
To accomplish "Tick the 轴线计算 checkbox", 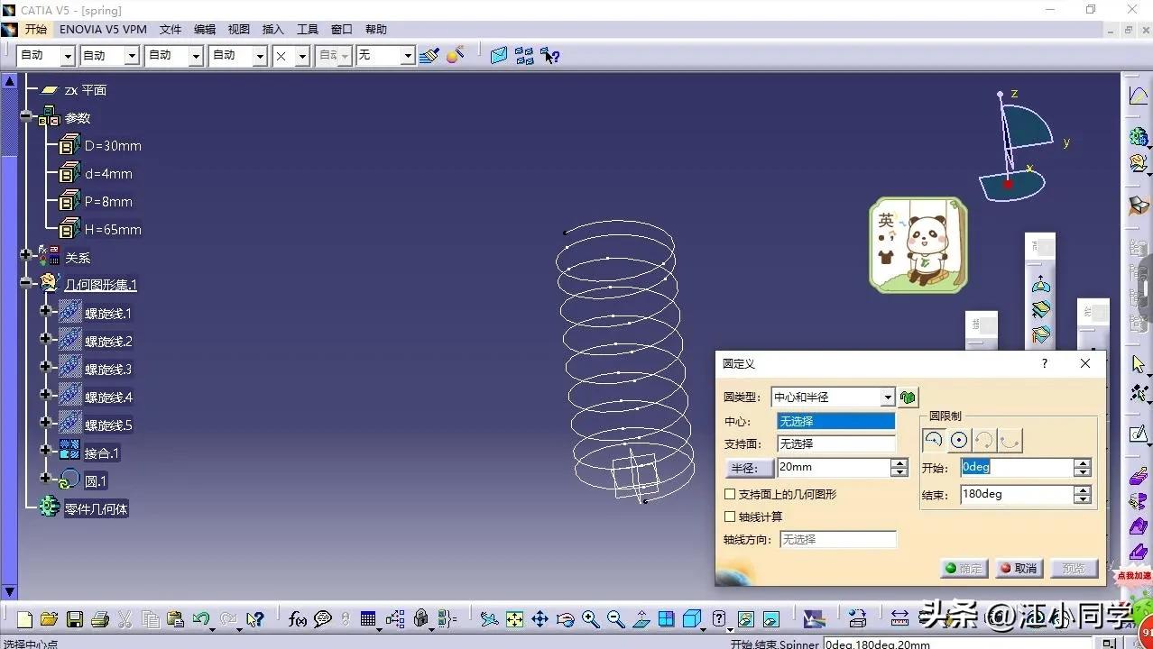I will coord(731,516).
